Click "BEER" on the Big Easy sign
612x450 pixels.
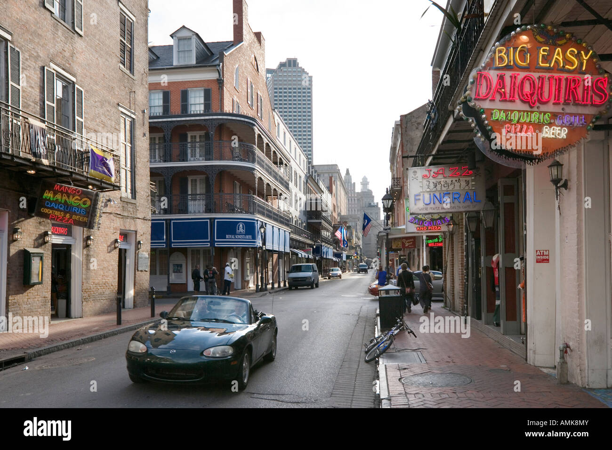[x=555, y=131]
